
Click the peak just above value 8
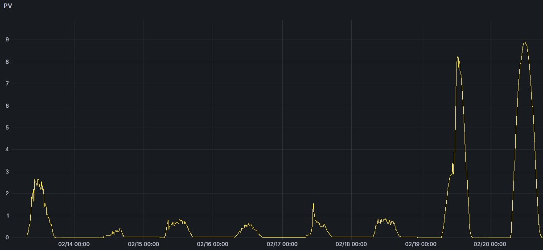point(457,57)
